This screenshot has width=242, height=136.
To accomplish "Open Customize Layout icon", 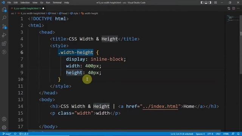I will click(x=216, y=3).
